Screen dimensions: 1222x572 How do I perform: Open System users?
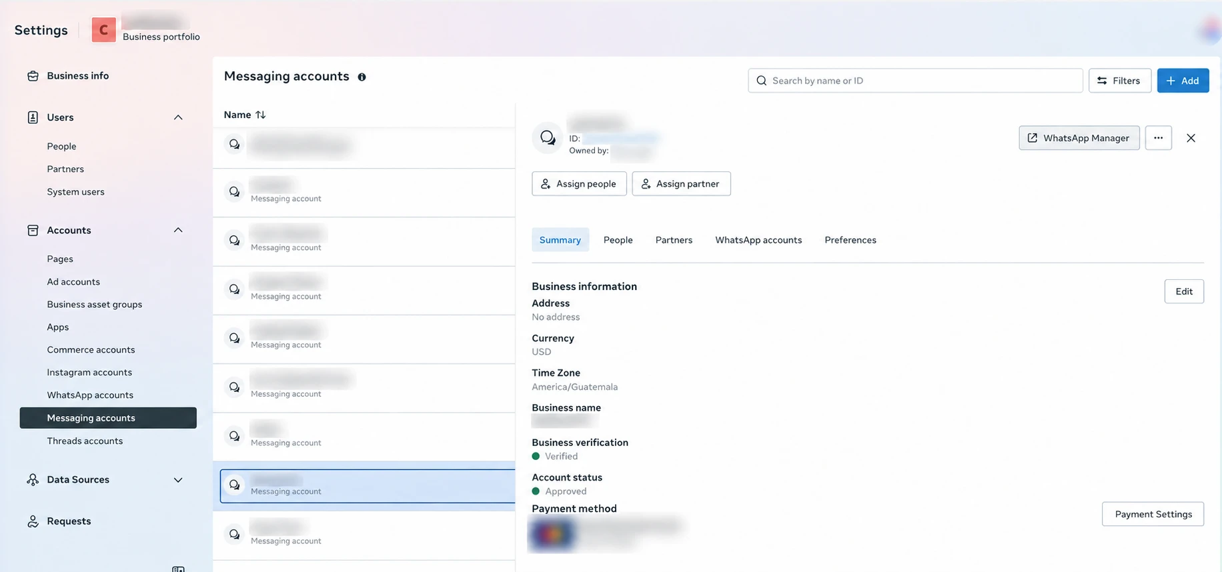click(x=75, y=192)
